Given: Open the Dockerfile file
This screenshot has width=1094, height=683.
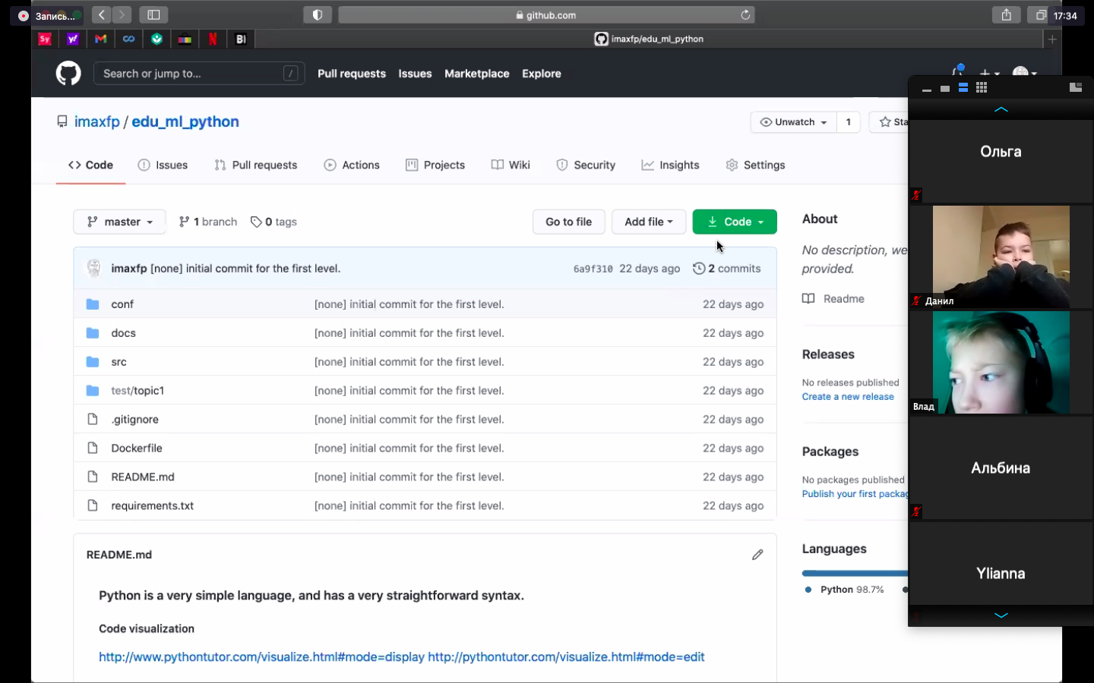Looking at the screenshot, I should point(137,449).
